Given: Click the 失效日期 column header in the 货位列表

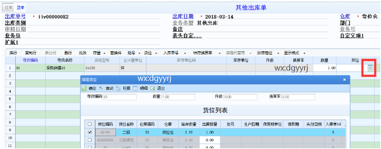Looking at the screenshot, I should coord(314,124).
